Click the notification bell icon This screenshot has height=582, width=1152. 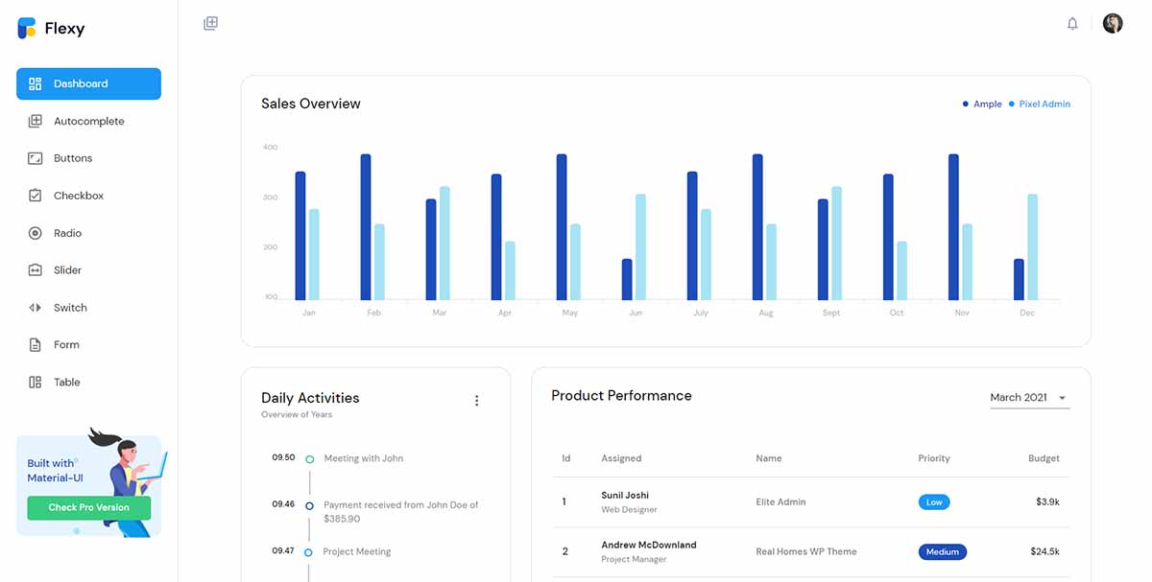(x=1072, y=23)
